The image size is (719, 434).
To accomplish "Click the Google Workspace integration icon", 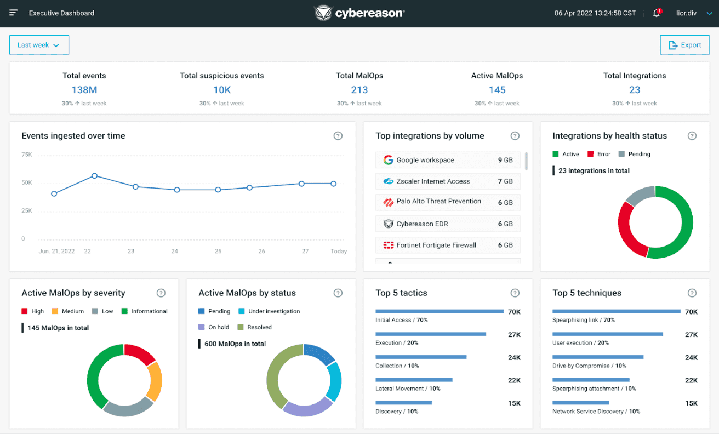I will 388,159.
